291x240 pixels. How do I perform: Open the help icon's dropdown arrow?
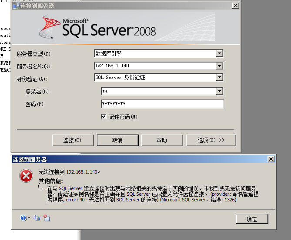(x=29, y=218)
